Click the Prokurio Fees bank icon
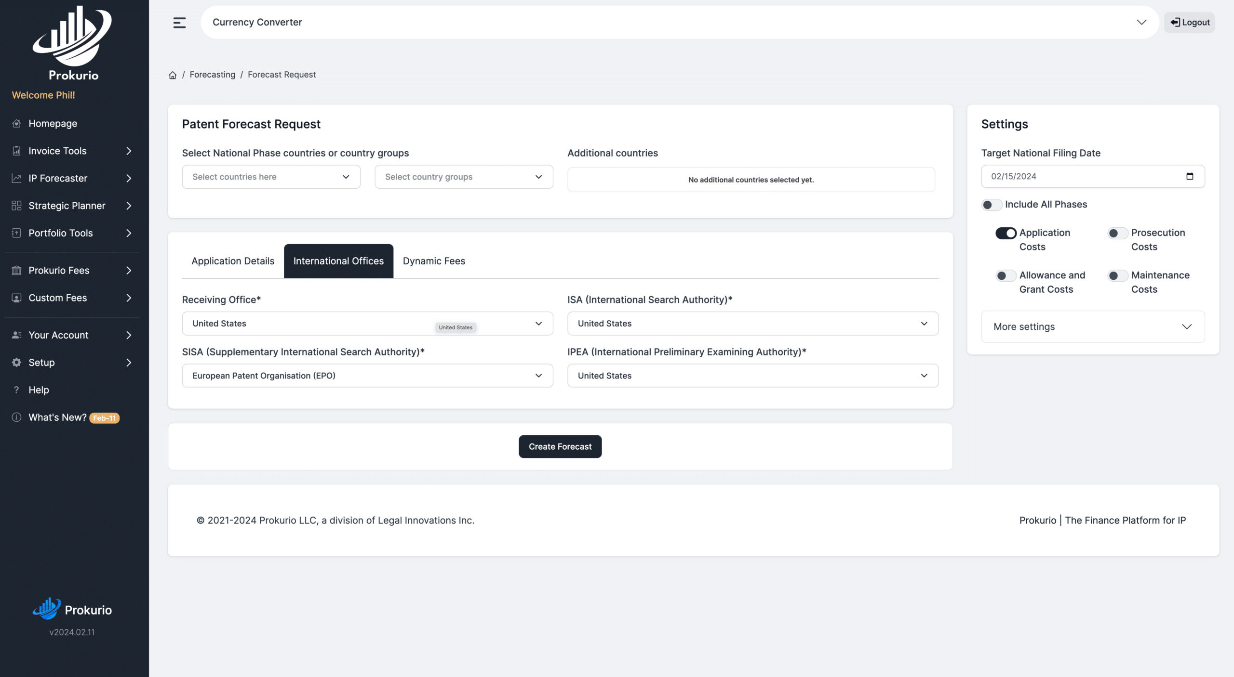1234x677 pixels. coord(16,270)
